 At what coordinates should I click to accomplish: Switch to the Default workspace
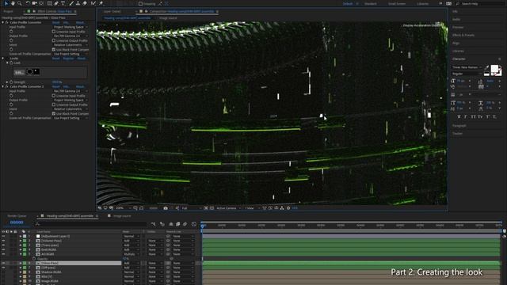[x=348, y=3]
